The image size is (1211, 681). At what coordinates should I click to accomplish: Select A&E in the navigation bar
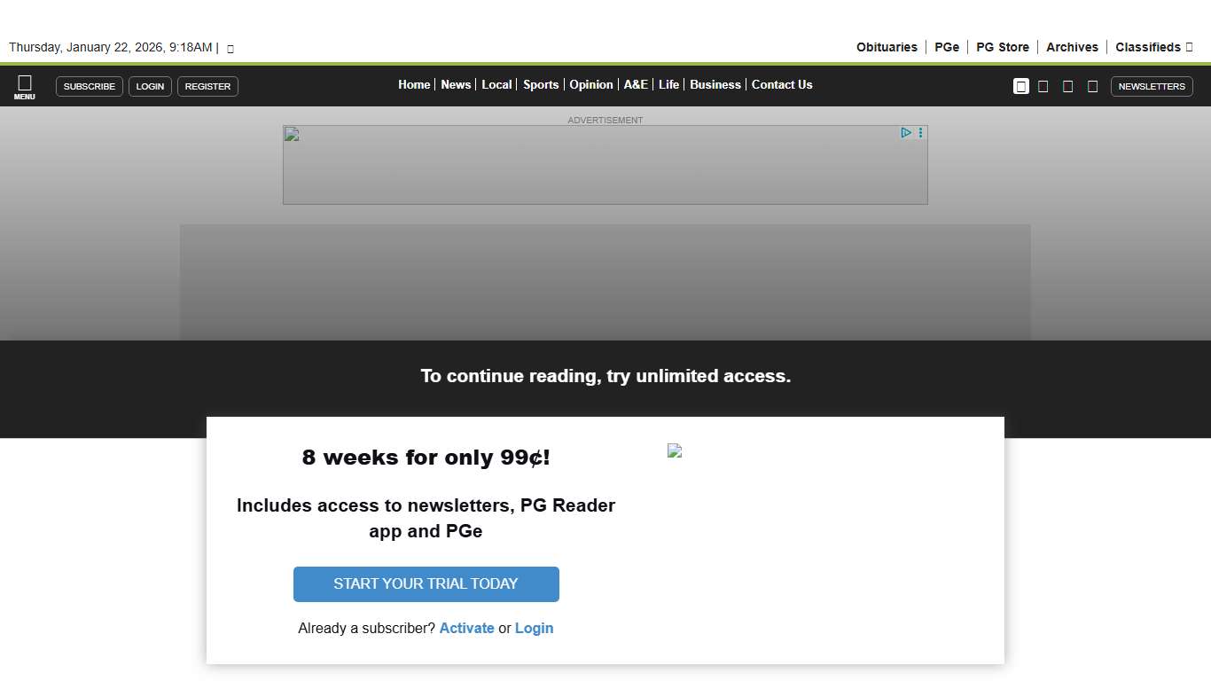pyautogui.click(x=636, y=85)
